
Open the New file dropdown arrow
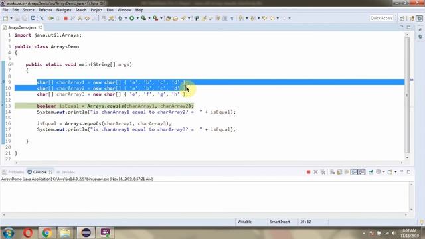11,18
